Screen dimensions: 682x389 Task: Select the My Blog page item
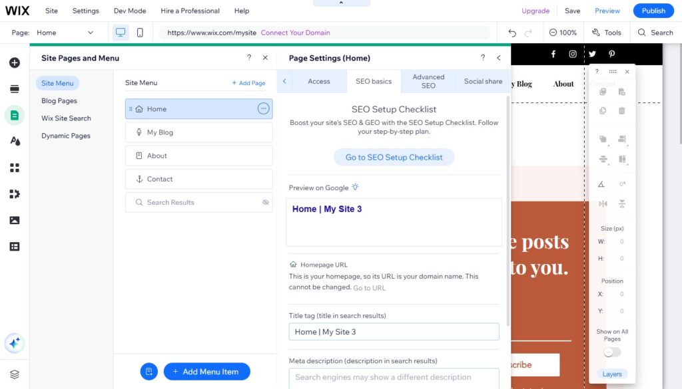tap(198, 132)
